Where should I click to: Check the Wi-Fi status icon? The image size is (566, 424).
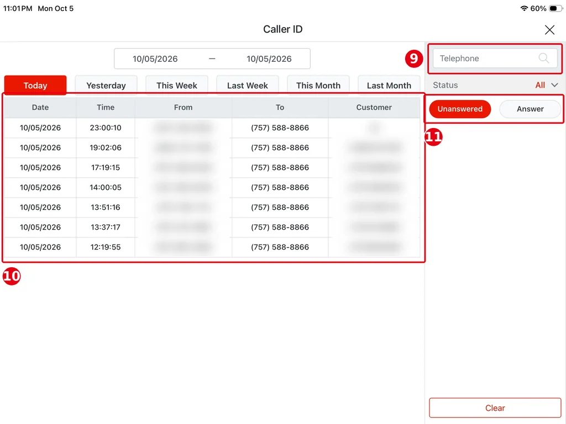(x=524, y=8)
